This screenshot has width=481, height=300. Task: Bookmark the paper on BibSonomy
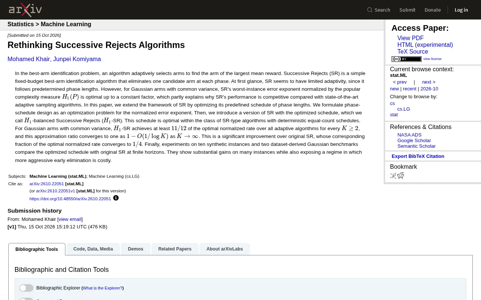coord(393,175)
